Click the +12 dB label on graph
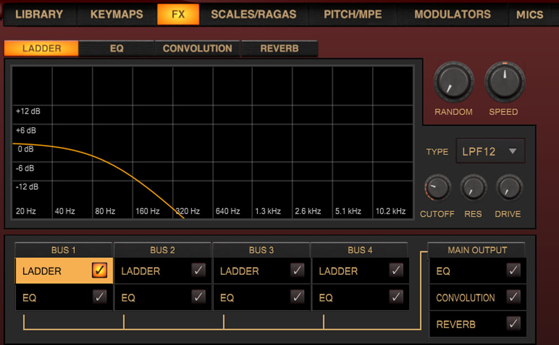This screenshot has width=559, height=345. pyautogui.click(x=28, y=111)
